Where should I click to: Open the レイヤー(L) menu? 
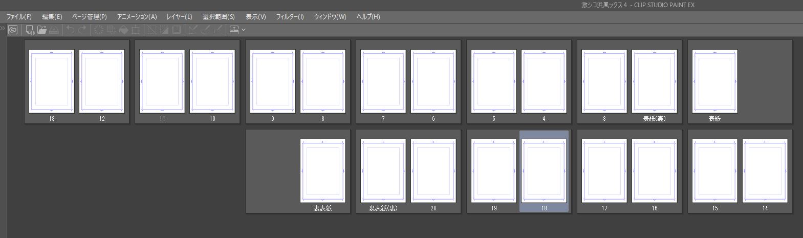pos(179,17)
